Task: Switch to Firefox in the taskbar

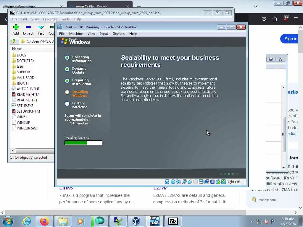Action: (44, 221)
